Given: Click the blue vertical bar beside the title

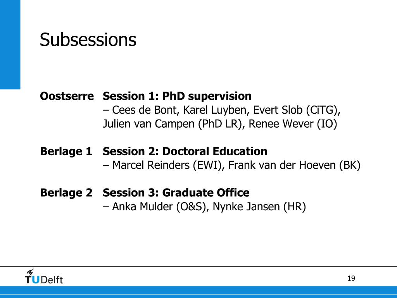Looking at the screenshot, I should [x=10, y=45].
